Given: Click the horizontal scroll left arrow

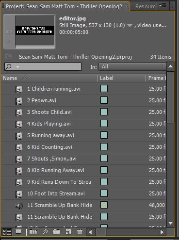Looking at the screenshot, I should [90, 232].
